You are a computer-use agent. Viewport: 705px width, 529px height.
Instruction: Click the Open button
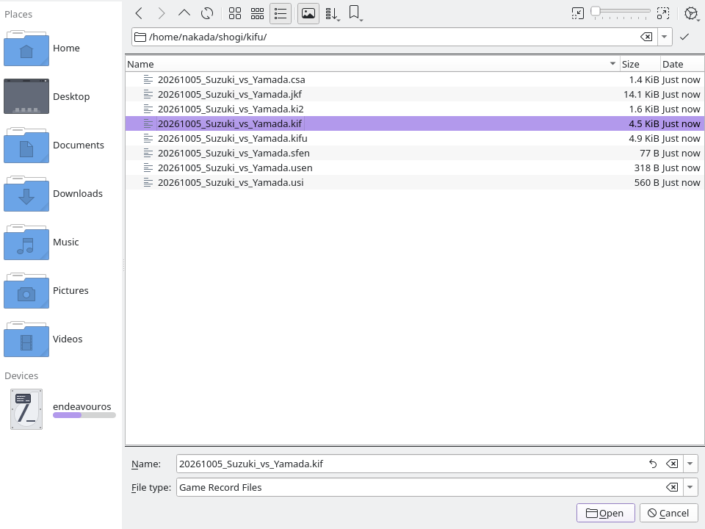pos(606,514)
